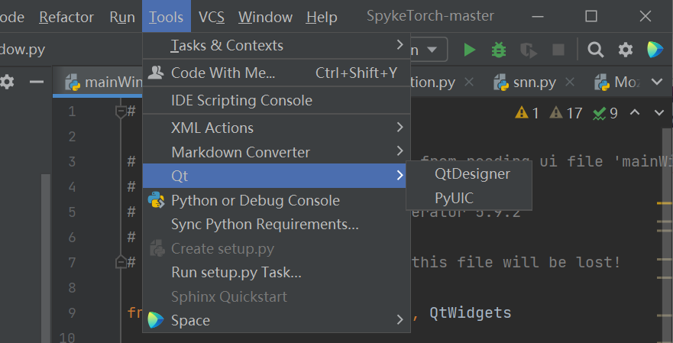Show typo count 9 indicator
Image resolution: width=673 pixels, height=343 pixels.
605,113
